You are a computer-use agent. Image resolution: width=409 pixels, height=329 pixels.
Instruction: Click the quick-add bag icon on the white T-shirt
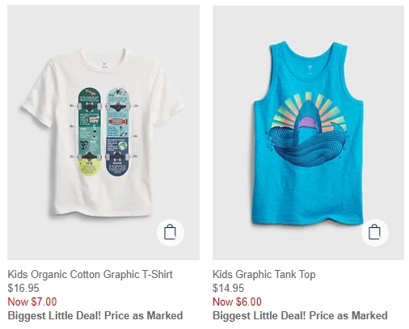pos(171,233)
